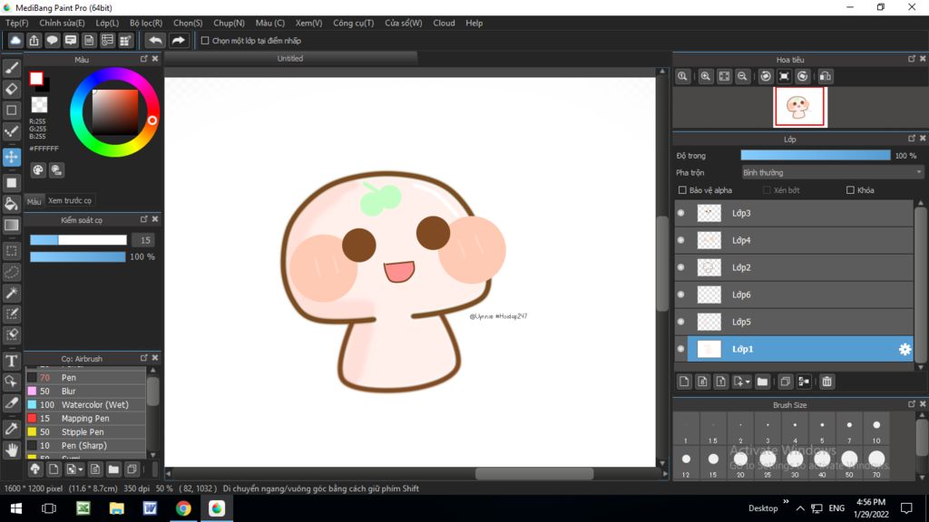The image size is (929, 522).
Task: Select the Watercolor (Wet) brush
Action: pyautogui.click(x=85, y=405)
